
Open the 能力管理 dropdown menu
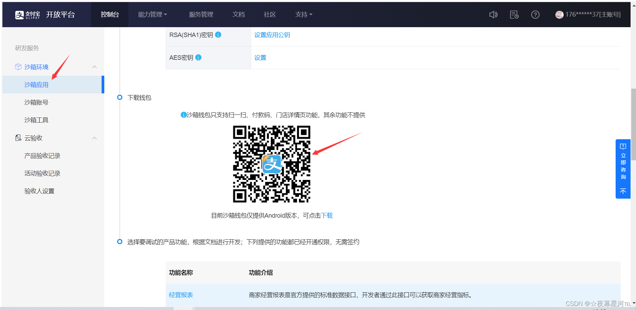pyautogui.click(x=153, y=15)
